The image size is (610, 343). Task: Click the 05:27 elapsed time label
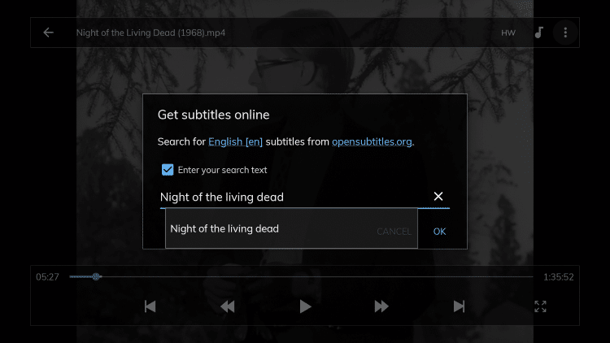(x=47, y=277)
